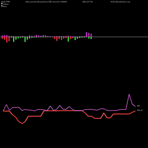Click the '0M' volume value label
Image resolution: width=148 pixels, height=148 pixels.
point(138,106)
